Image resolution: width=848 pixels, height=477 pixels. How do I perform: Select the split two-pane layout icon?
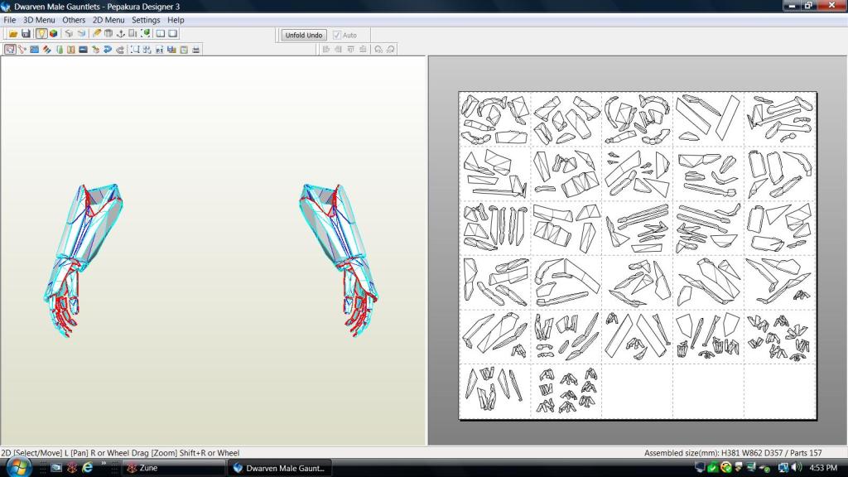click(x=161, y=33)
